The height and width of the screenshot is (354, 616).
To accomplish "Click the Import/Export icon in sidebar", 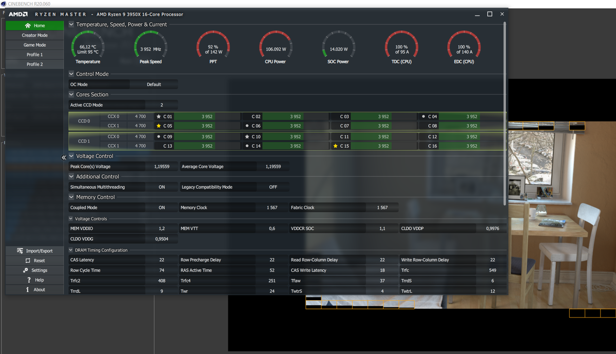I will [x=20, y=251].
